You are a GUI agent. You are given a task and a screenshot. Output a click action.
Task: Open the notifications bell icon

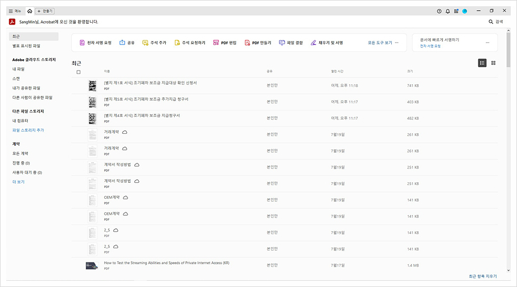448,11
